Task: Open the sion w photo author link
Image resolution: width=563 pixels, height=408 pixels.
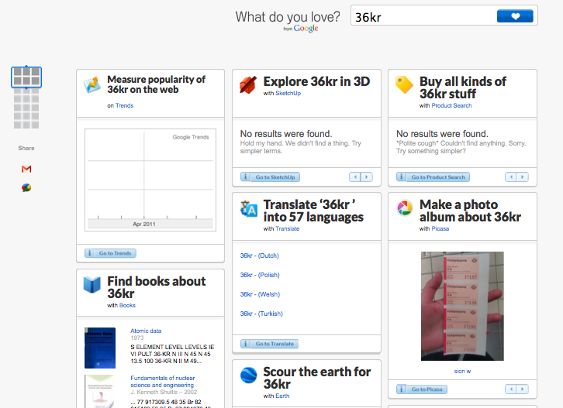Action: click(462, 371)
